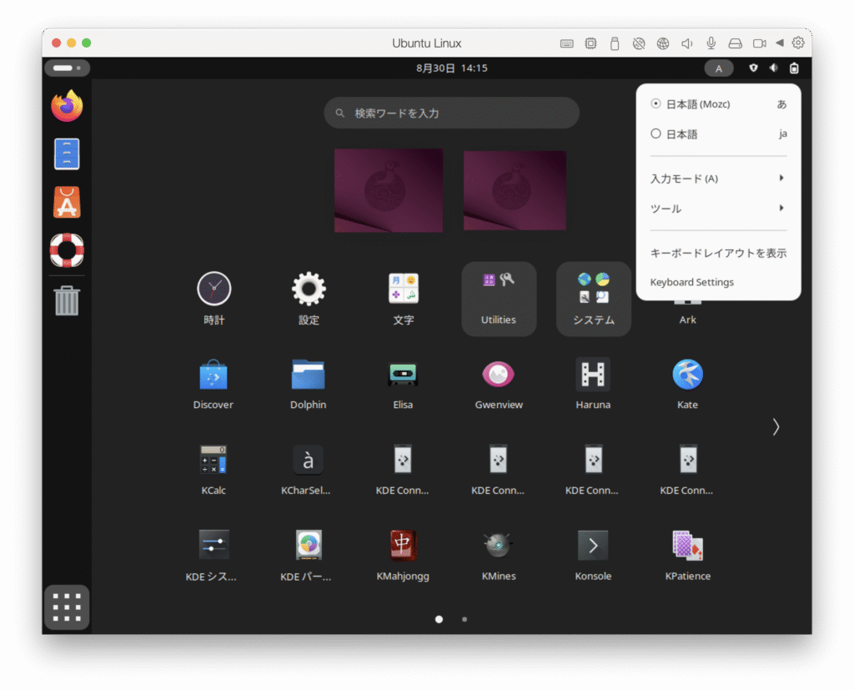Click the battery indicator in top bar
Image resolution: width=854 pixels, height=690 pixels.
794,68
